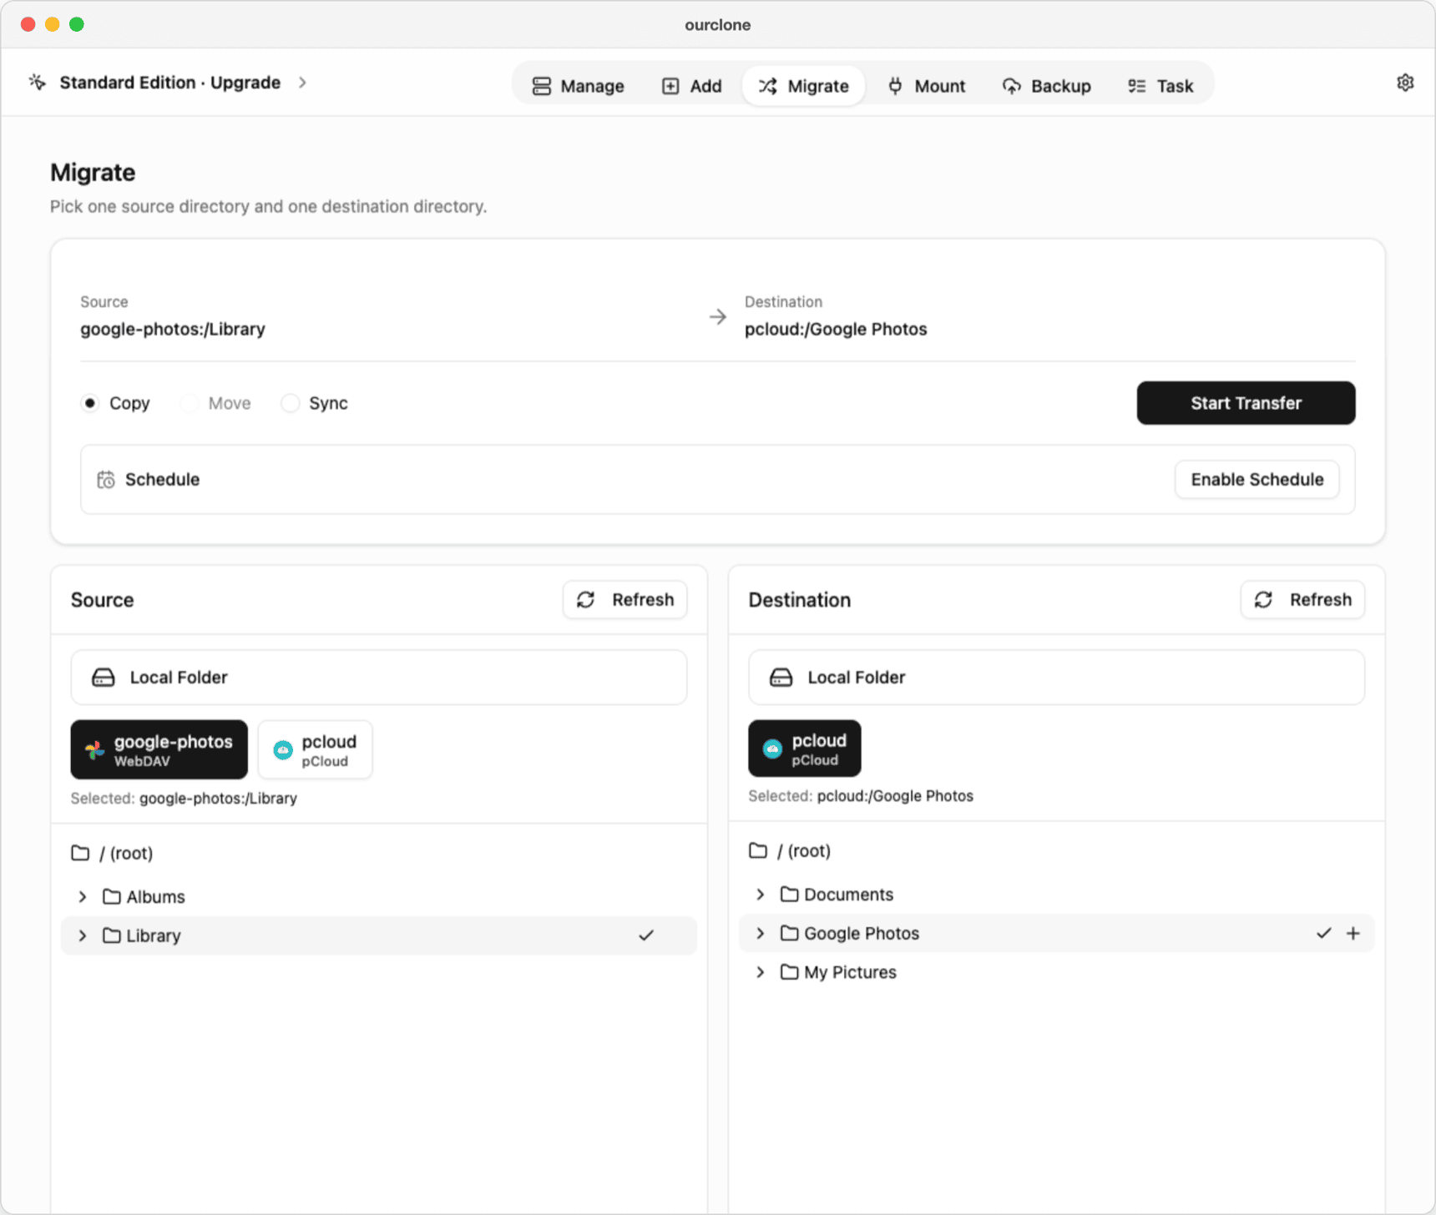
Task: Expand the Documents folder
Action: (761, 895)
